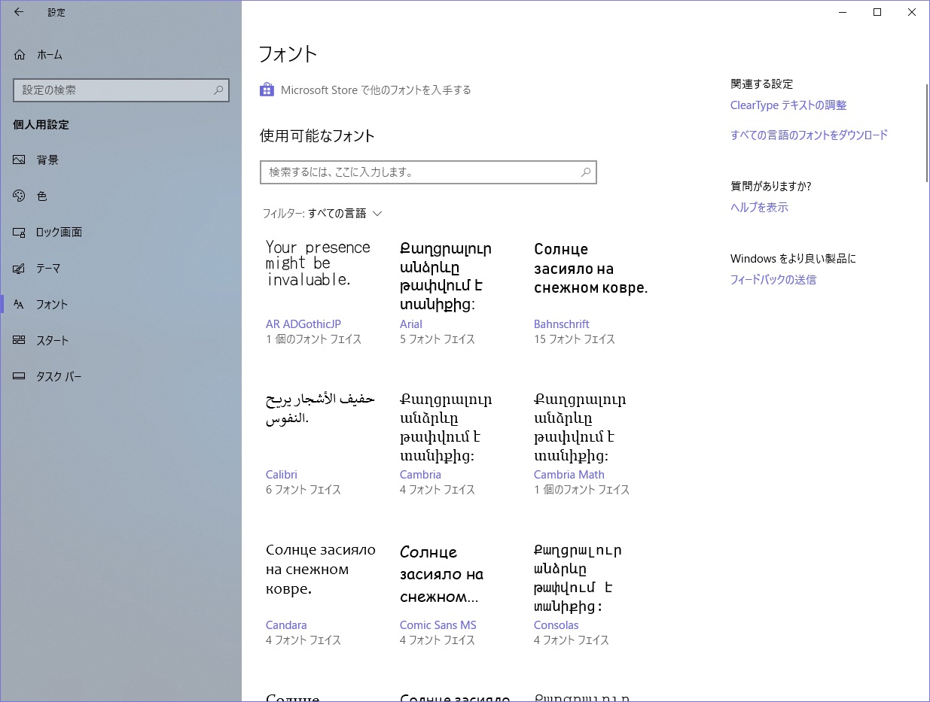Maximize the settings window
This screenshot has height=702, width=930.
click(877, 12)
